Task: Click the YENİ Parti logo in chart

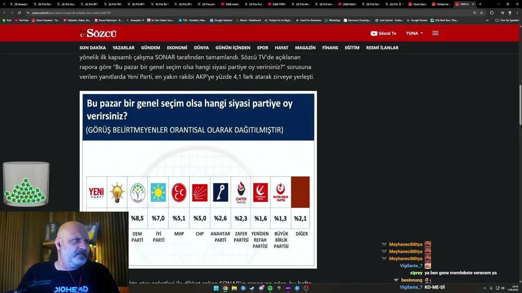Action: (96, 192)
